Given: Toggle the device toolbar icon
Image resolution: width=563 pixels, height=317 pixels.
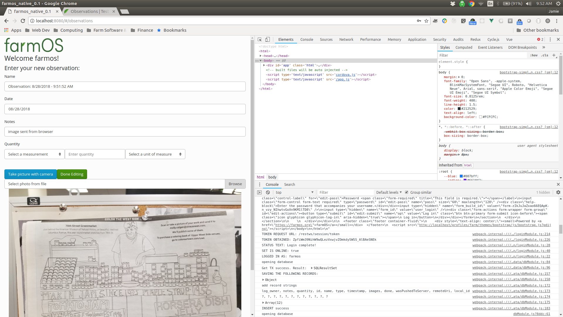Looking at the screenshot, I should [x=267, y=39].
